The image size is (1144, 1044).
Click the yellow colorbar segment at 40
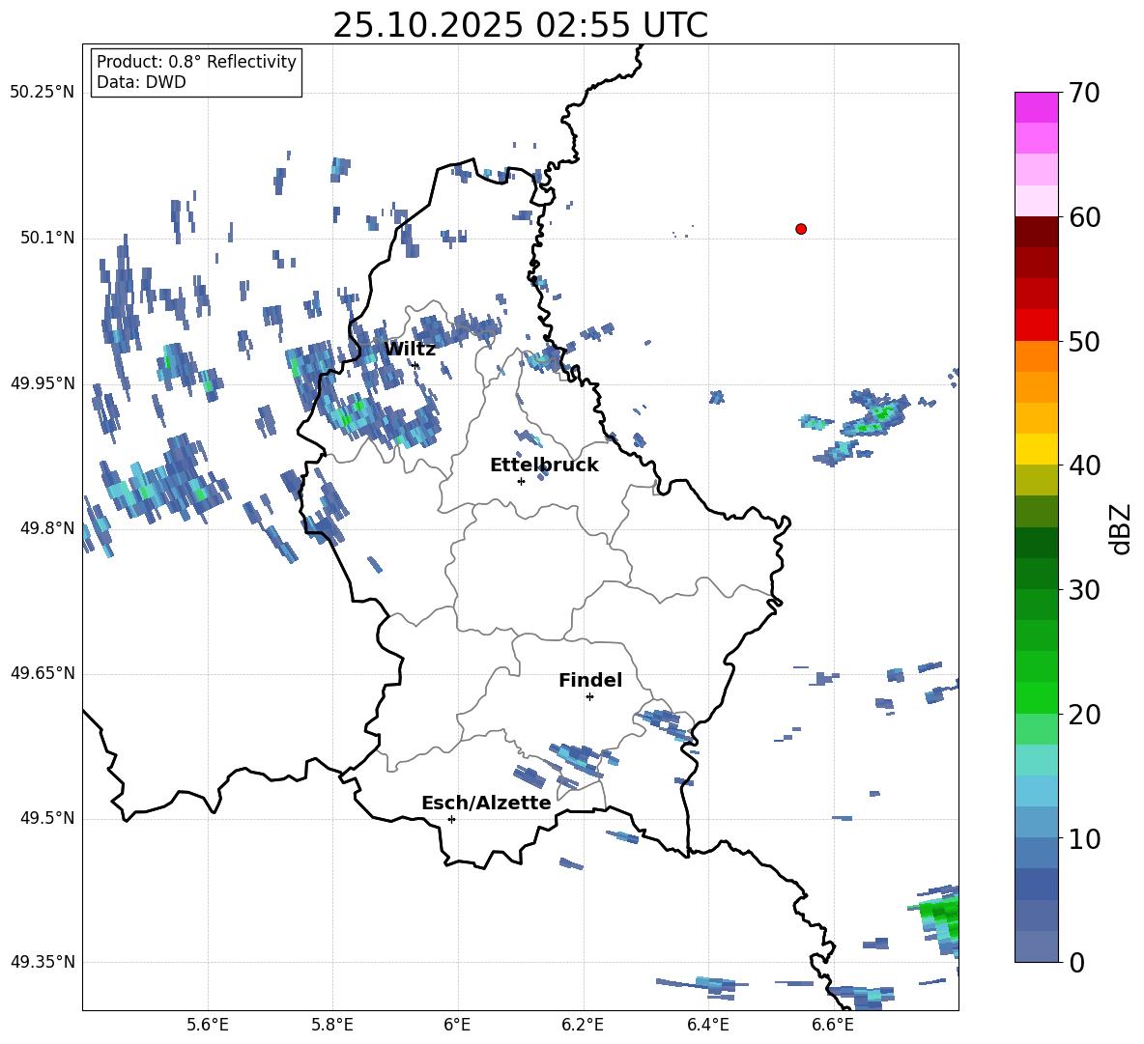pos(1036,449)
